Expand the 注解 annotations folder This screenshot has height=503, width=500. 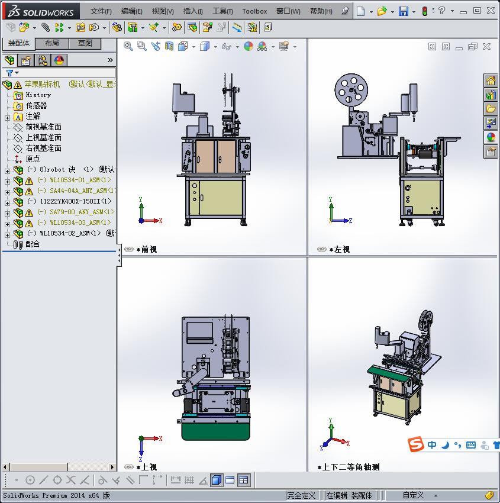pos(7,117)
